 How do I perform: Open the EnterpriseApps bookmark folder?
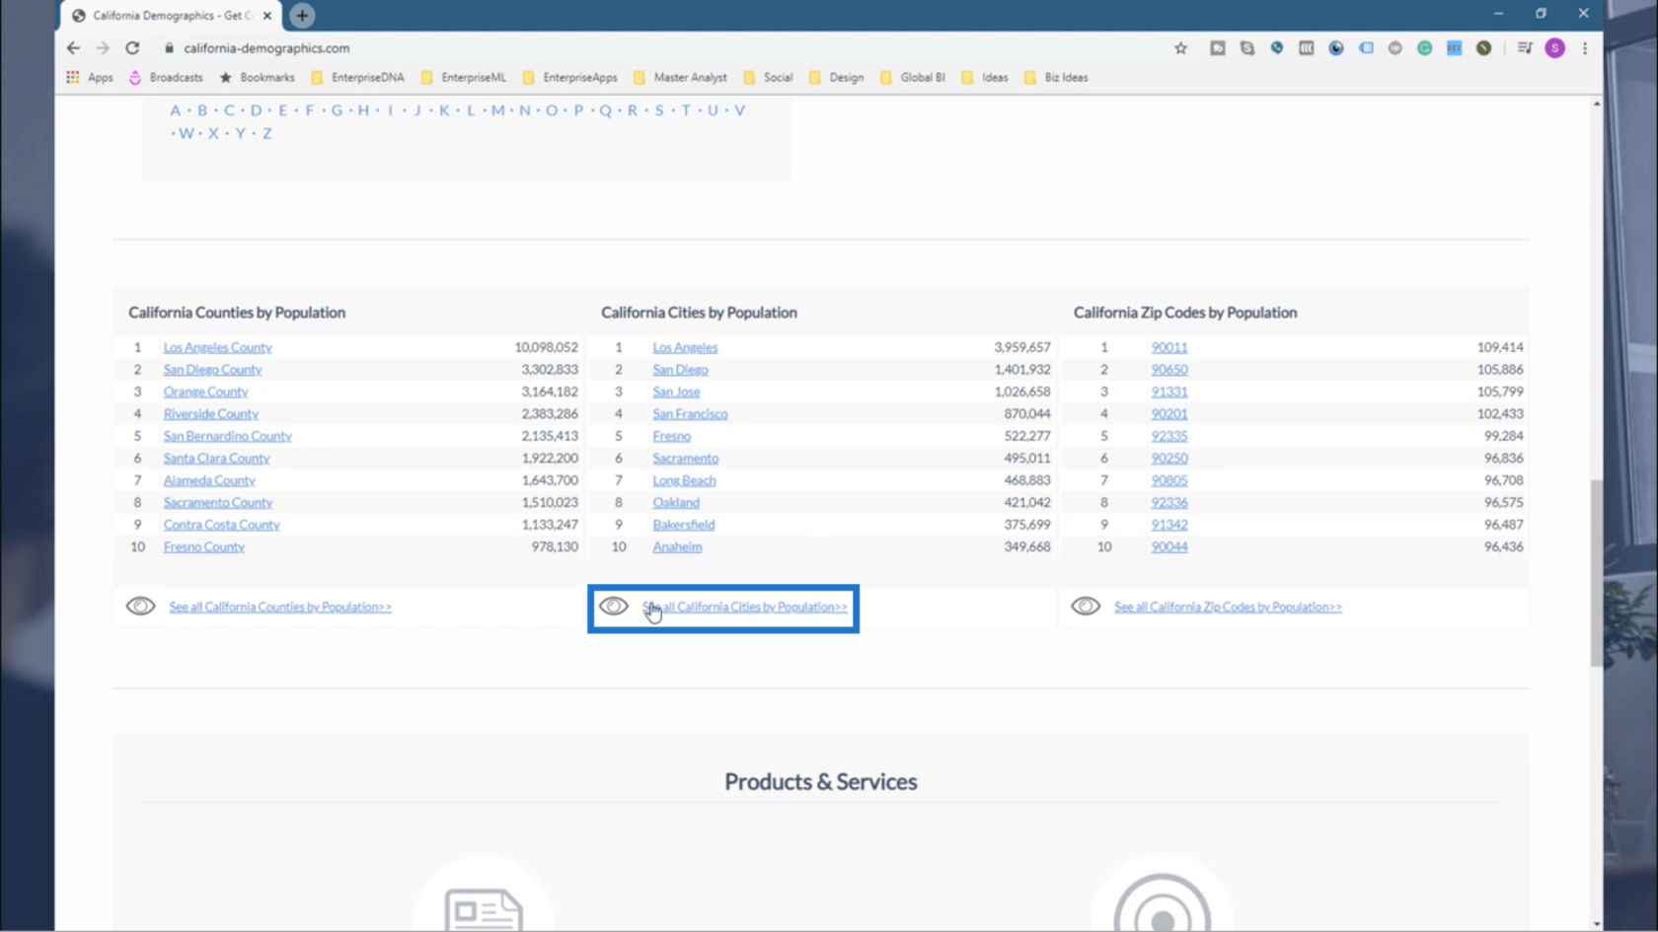tap(569, 77)
